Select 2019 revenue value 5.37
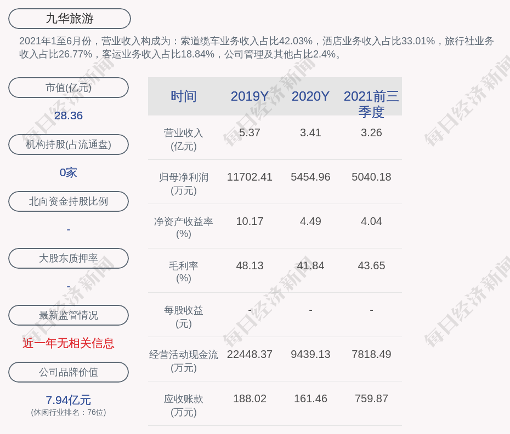The height and width of the screenshot is (434, 510). (x=250, y=132)
